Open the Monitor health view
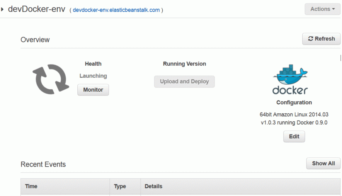 point(93,90)
